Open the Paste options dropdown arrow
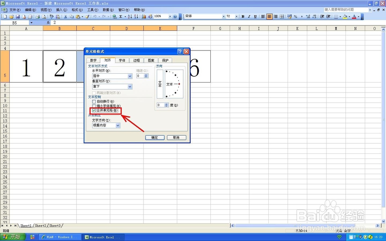The image size is (386, 241). tap(82, 17)
